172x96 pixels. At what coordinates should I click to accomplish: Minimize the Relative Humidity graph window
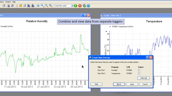point(82,16)
